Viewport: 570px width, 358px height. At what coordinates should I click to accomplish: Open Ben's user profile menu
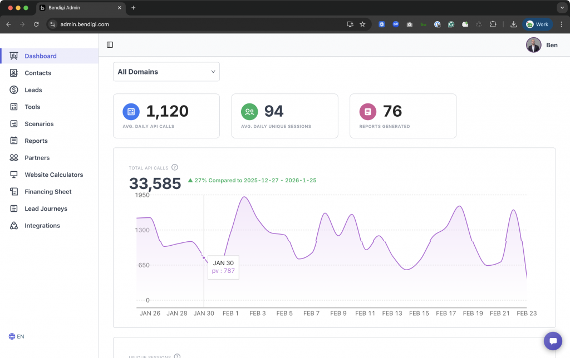tap(542, 45)
